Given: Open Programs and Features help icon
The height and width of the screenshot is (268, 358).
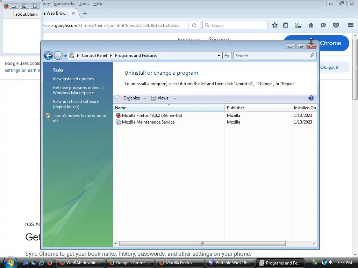Looking at the screenshot, I should [x=311, y=98].
